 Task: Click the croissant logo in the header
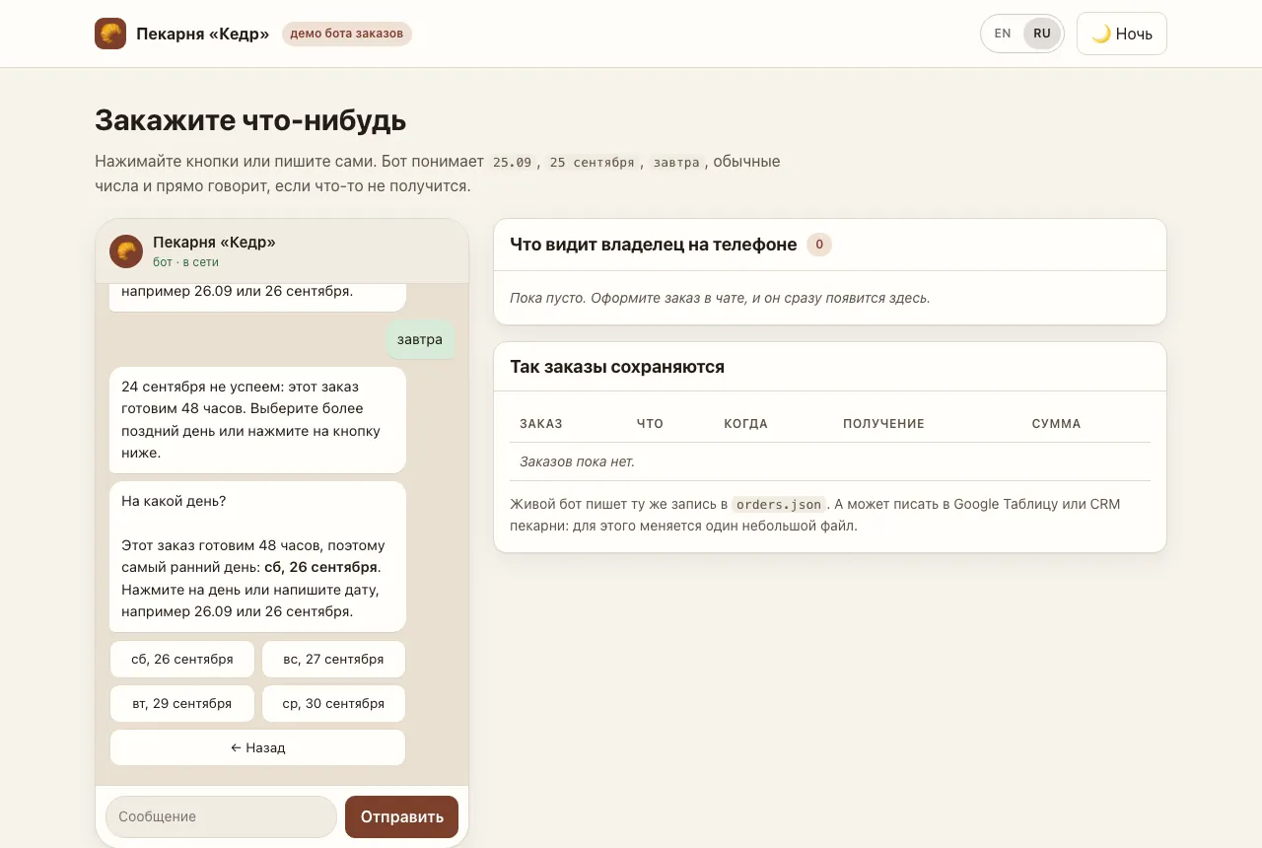110,34
